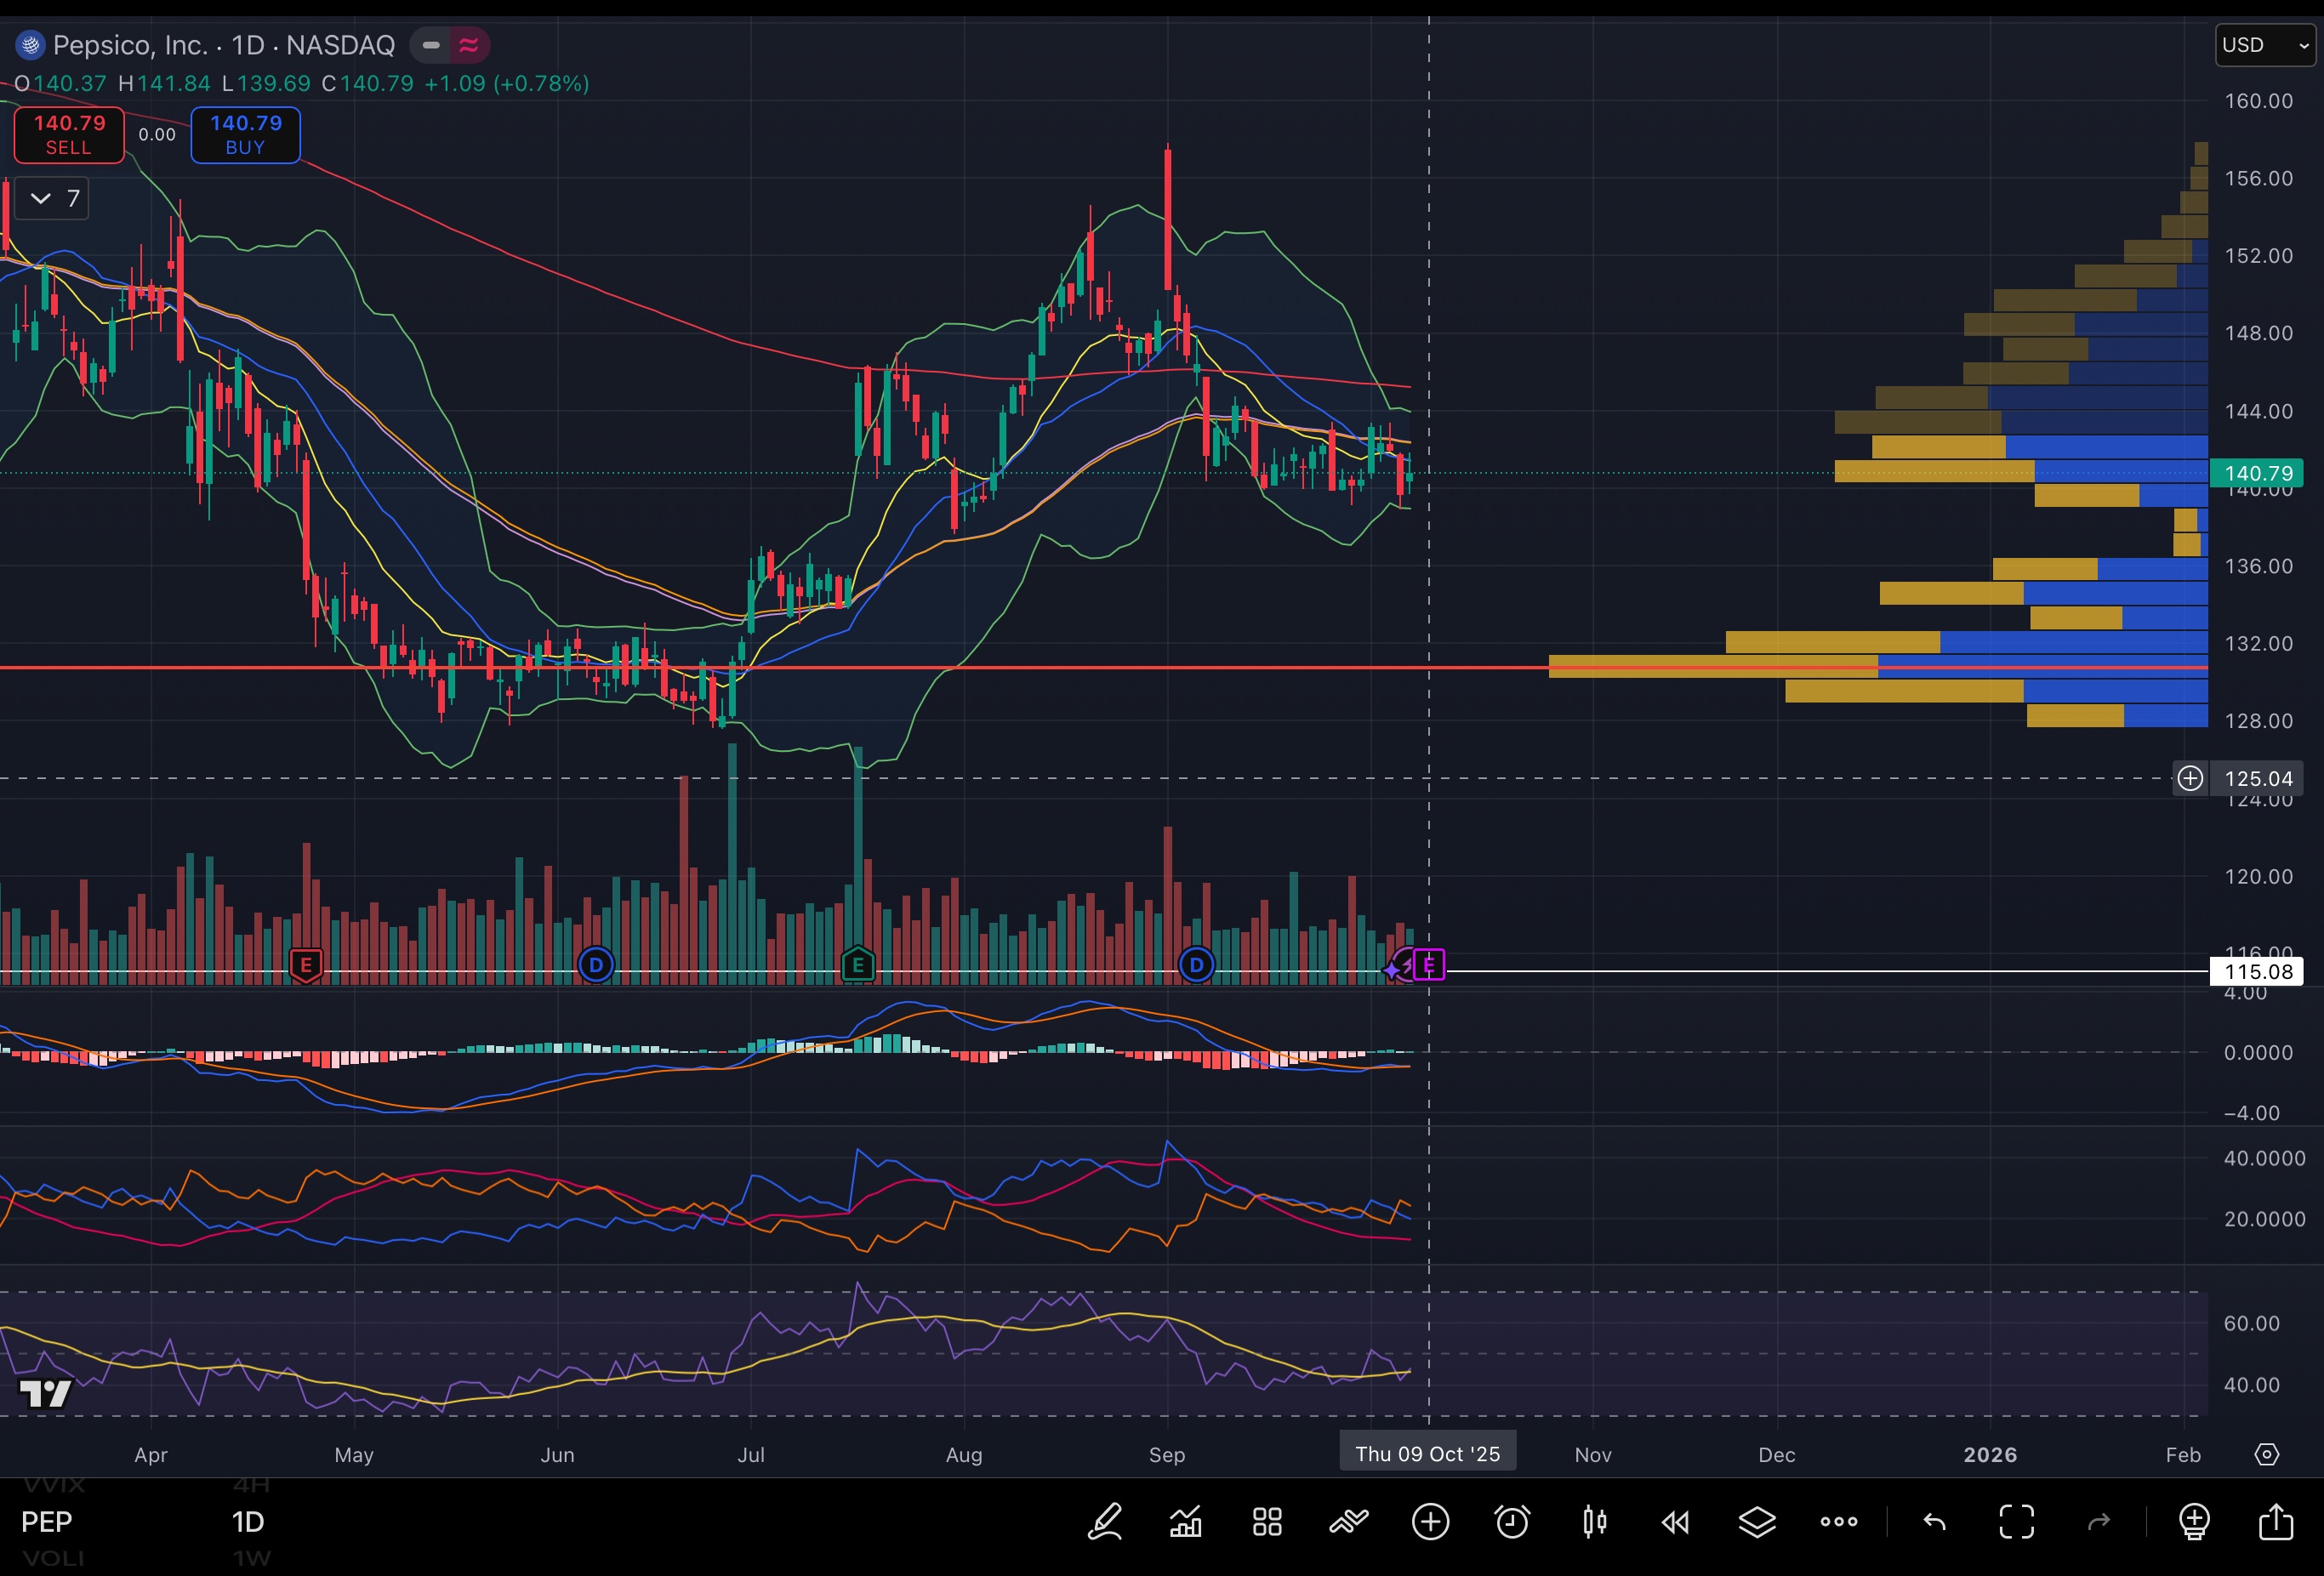The height and width of the screenshot is (1576, 2324).
Task: Expand the collapsed indicators legend showing 7
Action: 53,198
